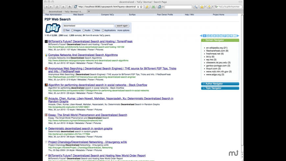286x161 pixels.
Task: Go to the previous results page arrow
Action: [201, 36]
